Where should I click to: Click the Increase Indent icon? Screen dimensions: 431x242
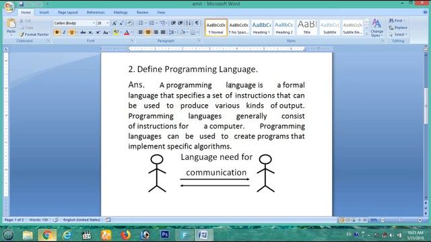click(180, 23)
